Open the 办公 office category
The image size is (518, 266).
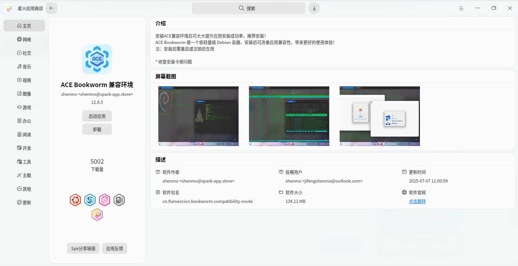[24, 121]
